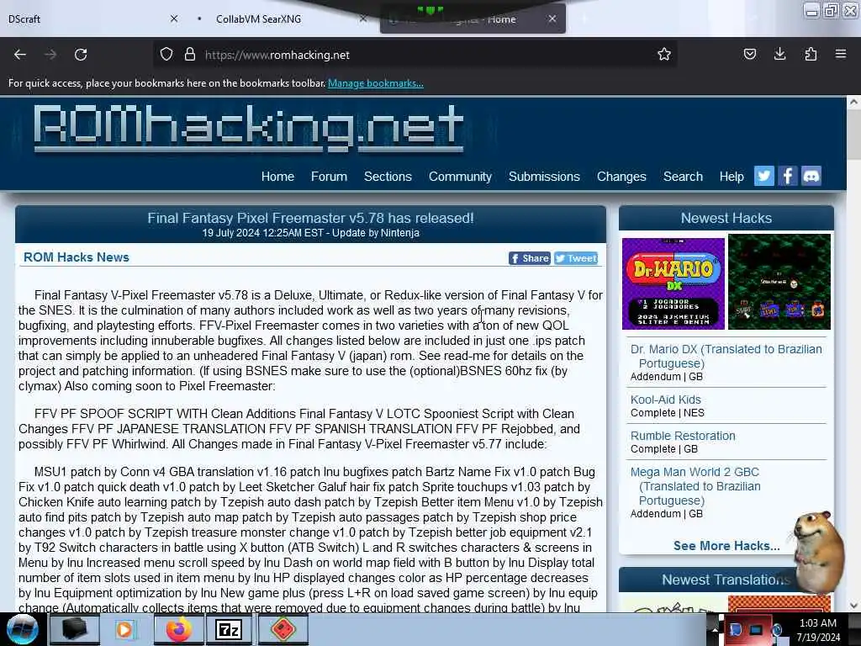The width and height of the screenshot is (861, 646).
Task: Open the Changes nav item
Action: click(x=621, y=177)
